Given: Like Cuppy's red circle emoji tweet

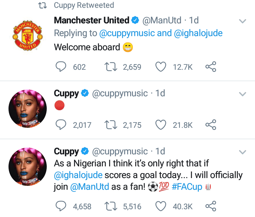Looking at the screenshot, I should [161, 125].
